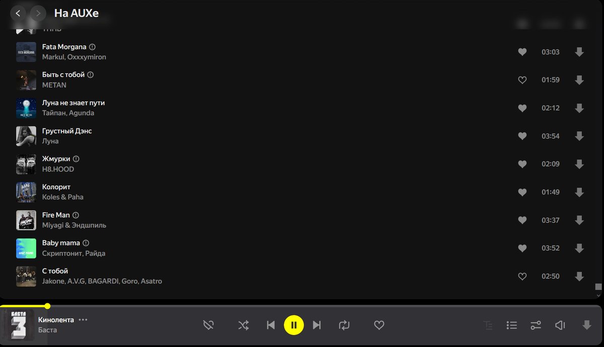604x347 pixels.
Task: Go back using the left arrow button
Action: click(x=18, y=13)
